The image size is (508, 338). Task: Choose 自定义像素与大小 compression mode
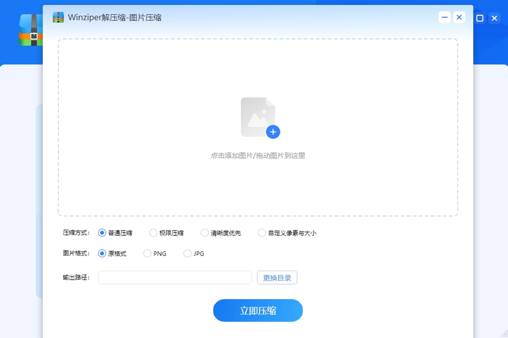click(262, 232)
